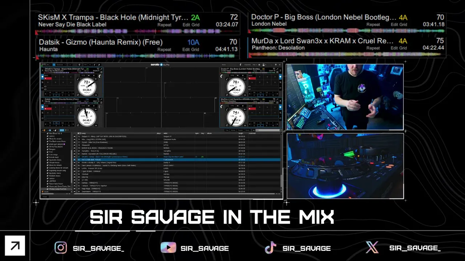Open the Help dropdown
Viewport: 465px width, 261px height.
(254, 65)
